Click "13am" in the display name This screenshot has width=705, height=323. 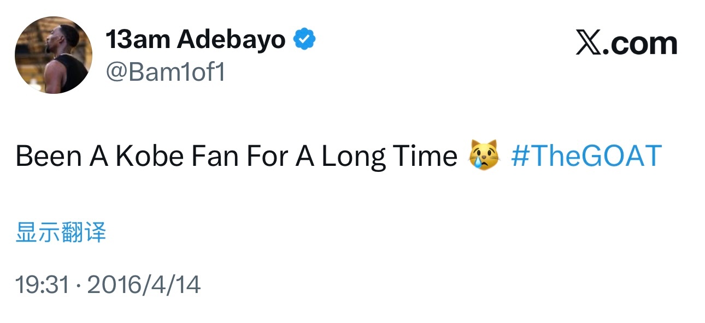pyautogui.click(x=138, y=40)
